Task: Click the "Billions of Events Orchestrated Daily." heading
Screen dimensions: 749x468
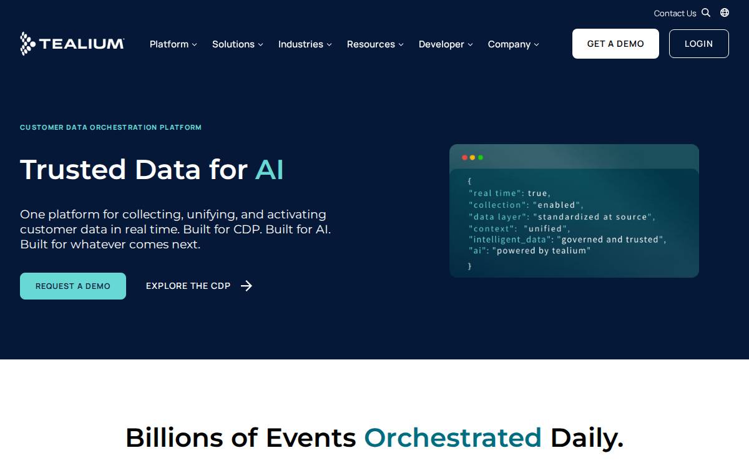Action: pos(374,437)
